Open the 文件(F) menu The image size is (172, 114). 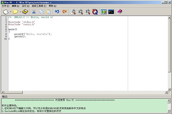5,6
